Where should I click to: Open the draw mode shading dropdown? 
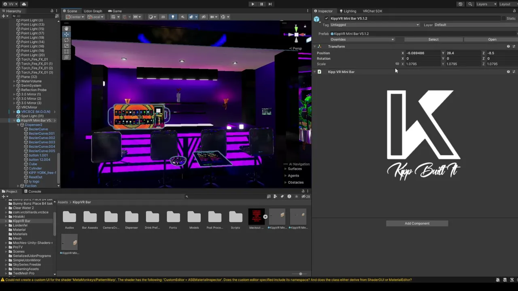(152, 17)
